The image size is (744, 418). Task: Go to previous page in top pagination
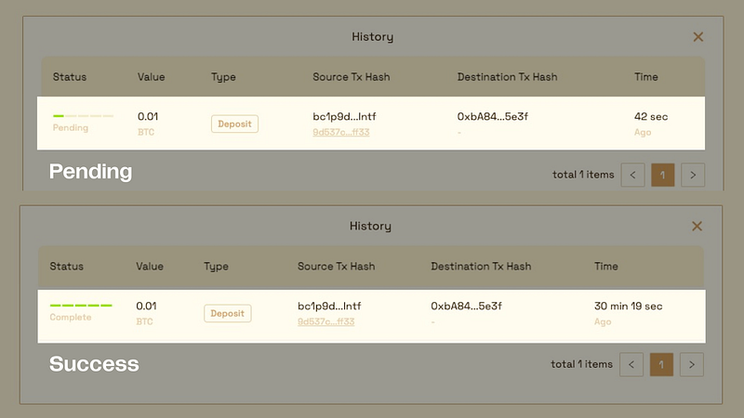[632, 175]
